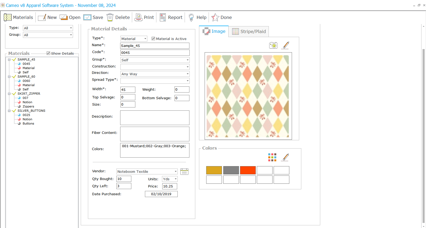Click the Materials toolbar icon
Image resolution: width=426 pixels, height=228 pixels.
8,17
